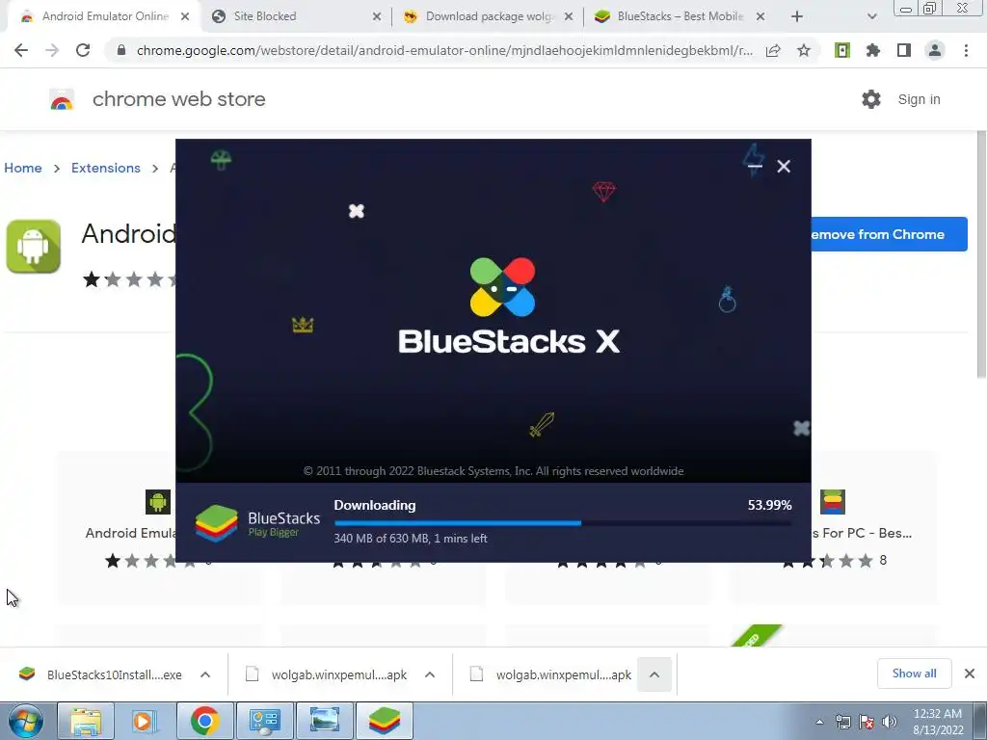
Task: Open the Chrome profile avatar
Action: tap(935, 50)
